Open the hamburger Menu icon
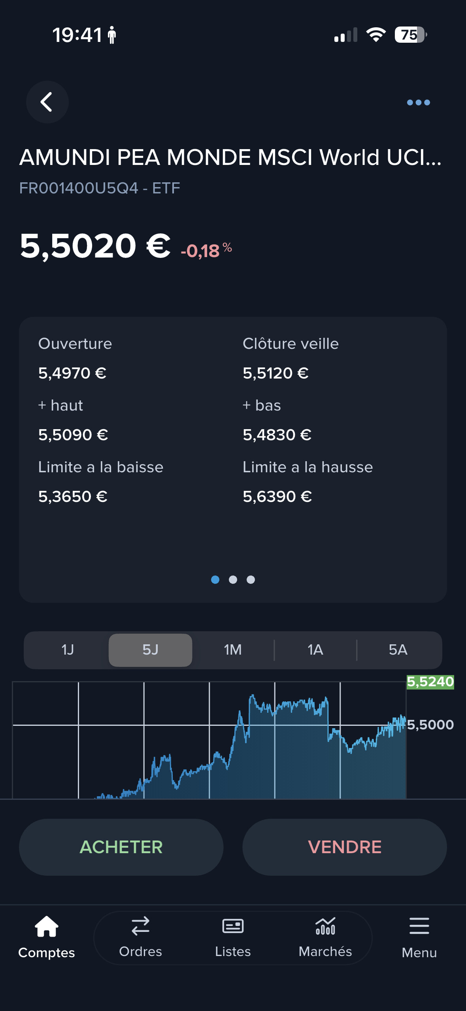466x1011 pixels. click(419, 926)
